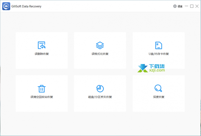Click the layered format recovery icon (误格式化恢复)
The height and width of the screenshot is (136, 201).
pyautogui.click(x=100, y=45)
